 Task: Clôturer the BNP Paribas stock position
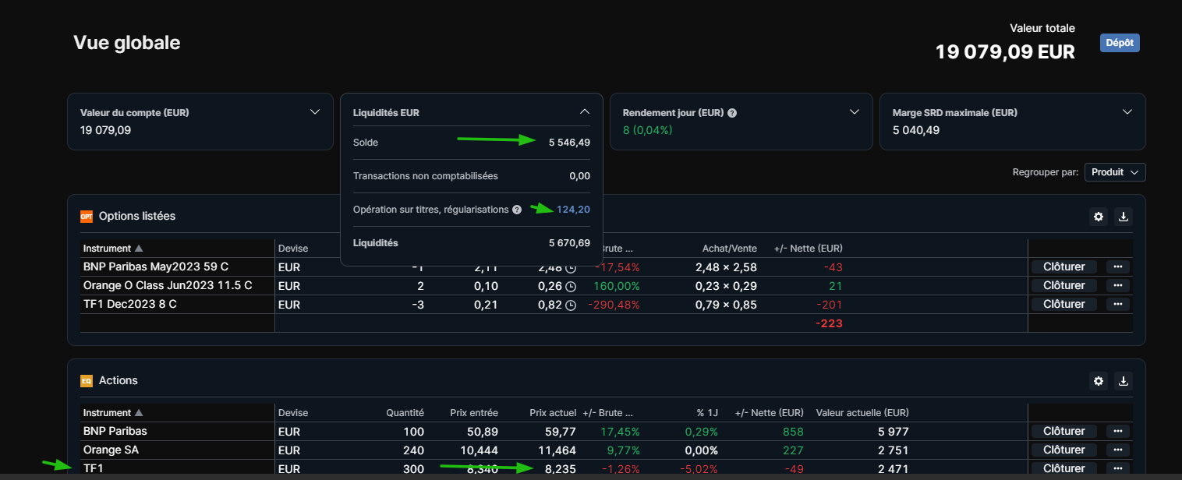pos(1063,431)
